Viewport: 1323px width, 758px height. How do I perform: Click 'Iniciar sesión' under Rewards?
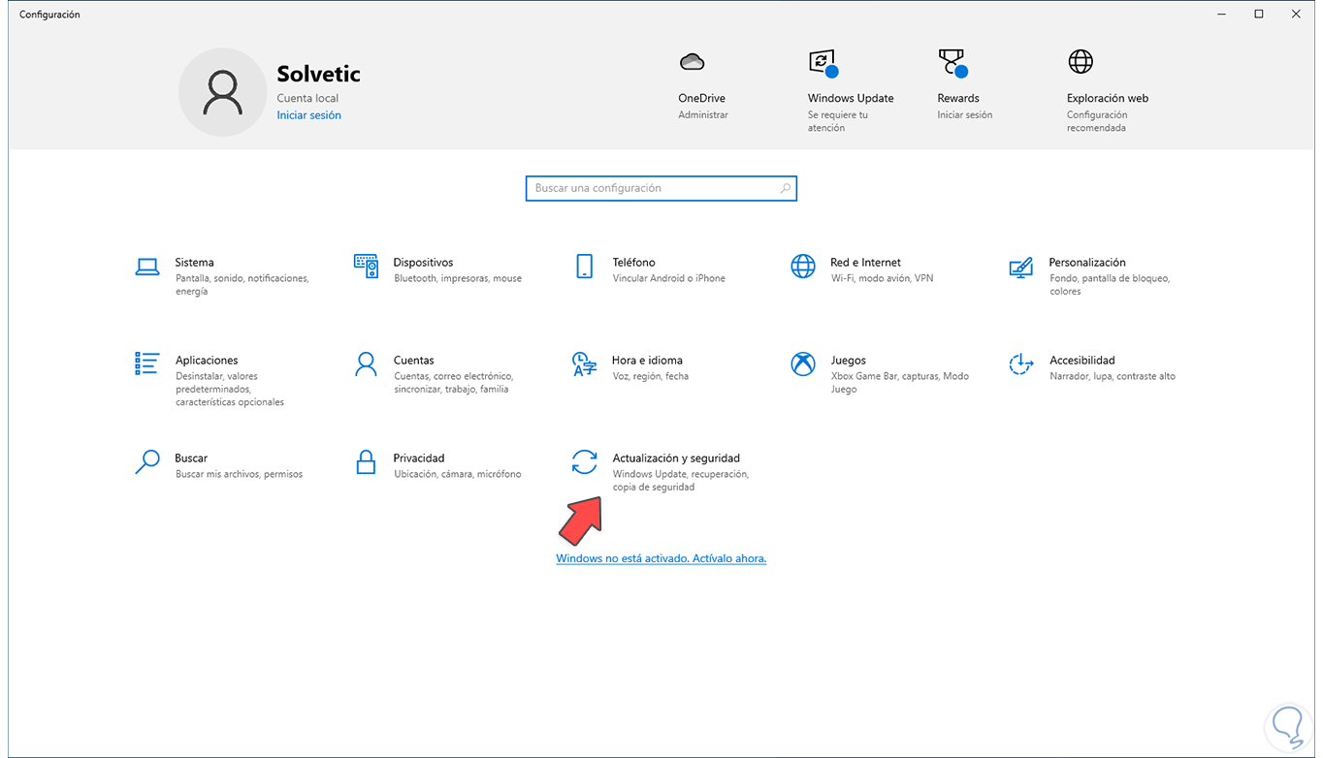point(965,115)
